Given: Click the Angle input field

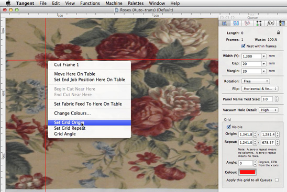Looking at the screenshot, I should (x=246, y=163).
